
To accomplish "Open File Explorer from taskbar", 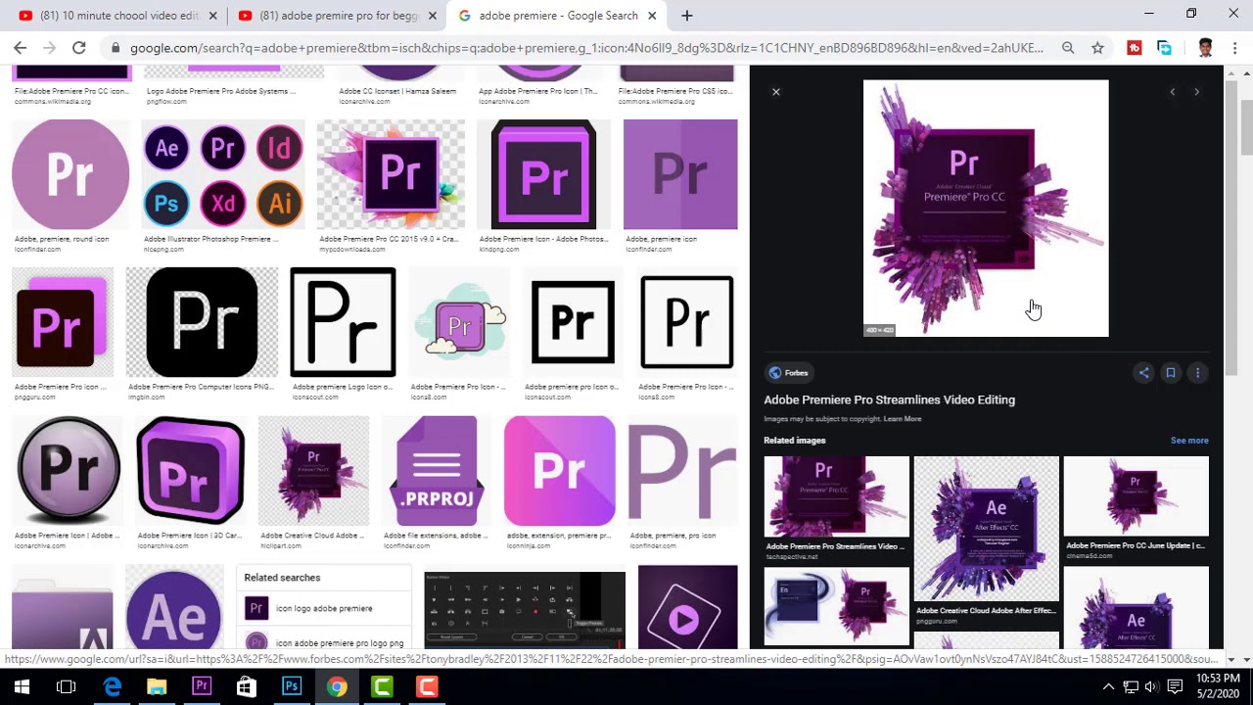I will [157, 686].
